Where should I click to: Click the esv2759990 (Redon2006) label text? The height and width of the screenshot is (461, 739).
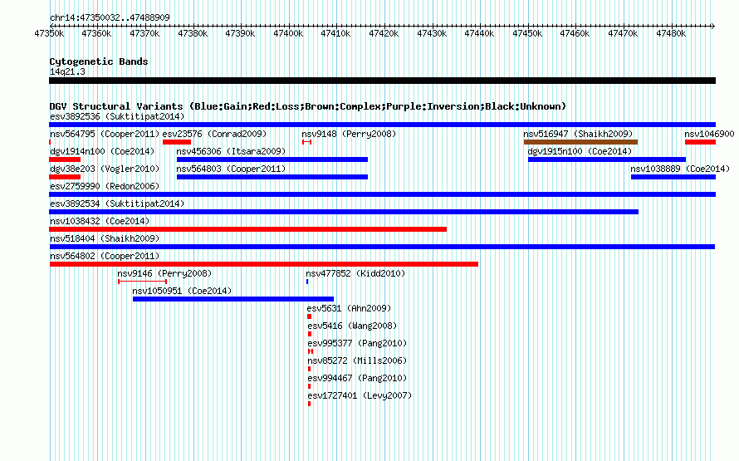click(105, 186)
